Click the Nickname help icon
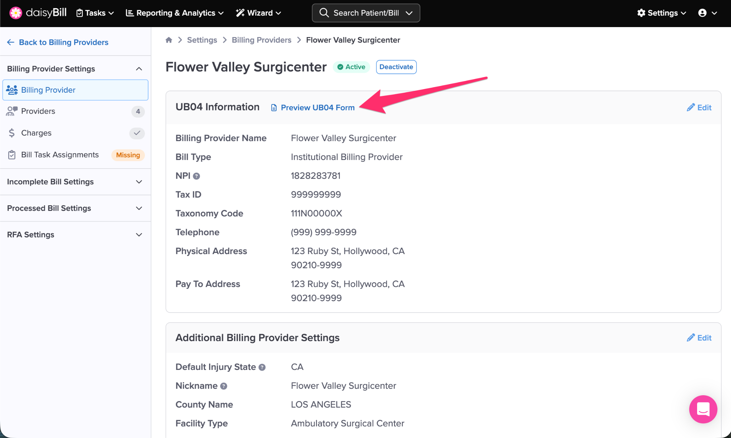Screen dimensions: 731x438 [224, 386]
